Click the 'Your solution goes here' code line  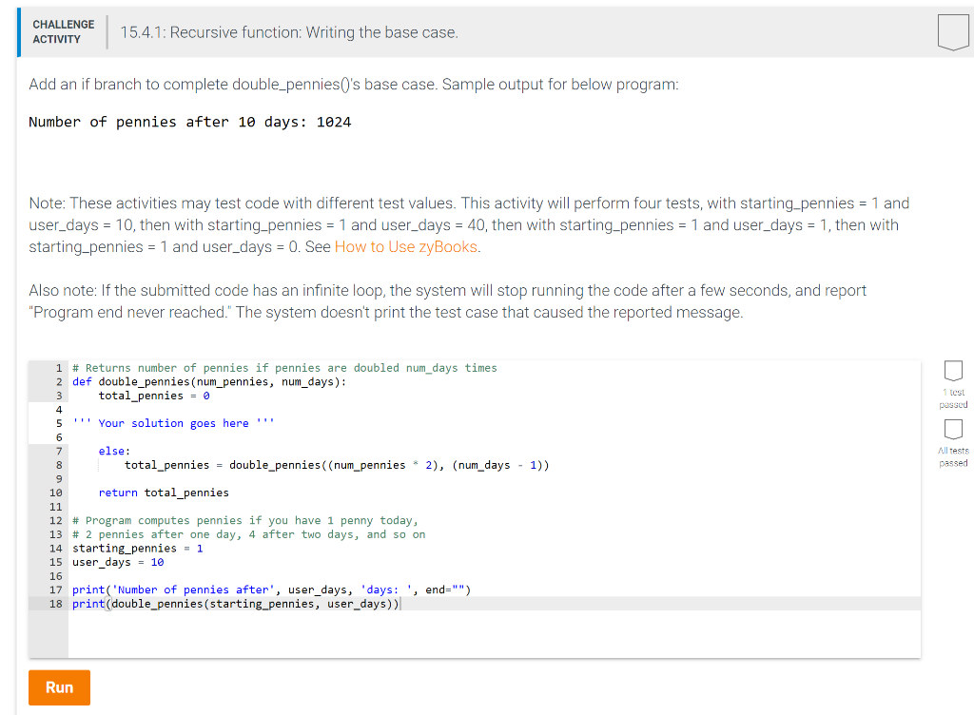point(173,423)
